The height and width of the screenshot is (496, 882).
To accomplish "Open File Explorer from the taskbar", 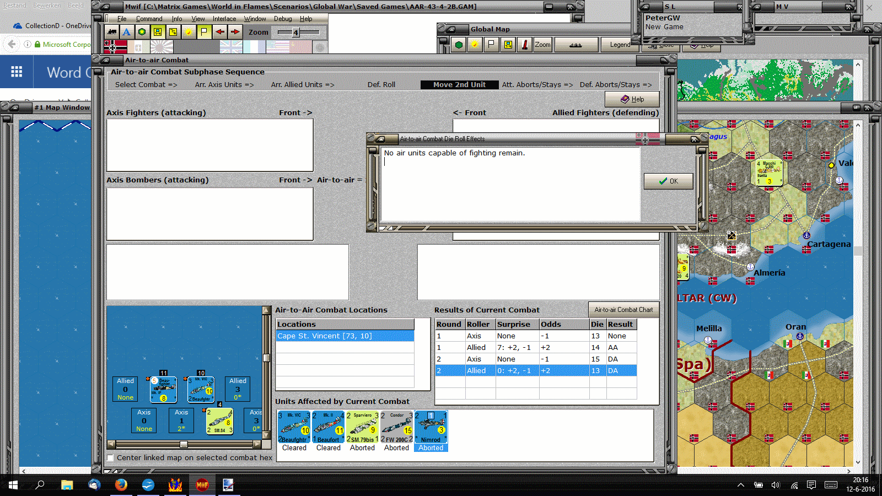I will (67, 485).
